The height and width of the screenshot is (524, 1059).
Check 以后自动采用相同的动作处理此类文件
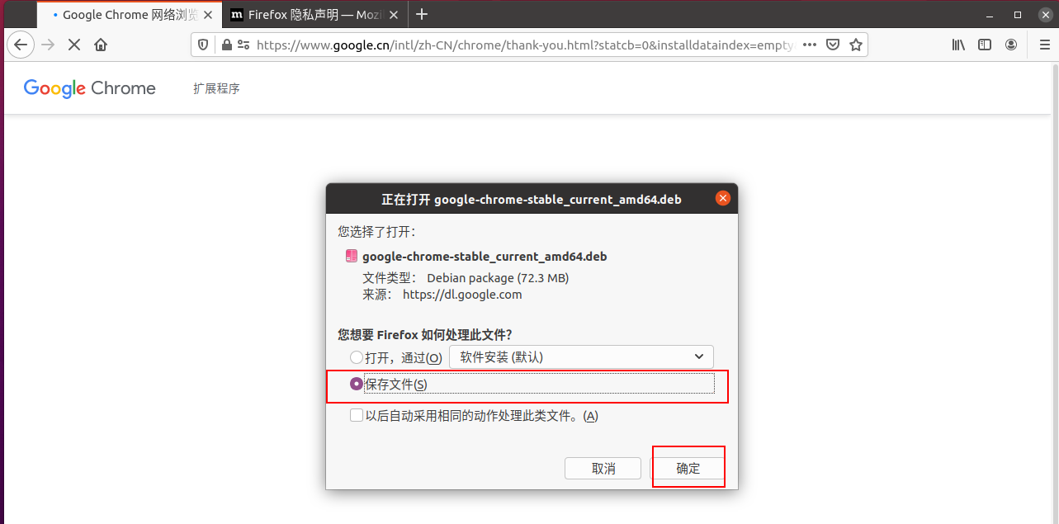(357, 416)
